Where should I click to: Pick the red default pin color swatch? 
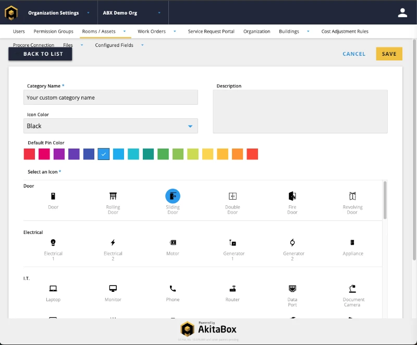[x=29, y=154]
